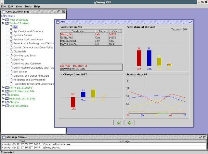Select Roxburgh and Berwickshire constituency

pyautogui.click(x=30, y=80)
